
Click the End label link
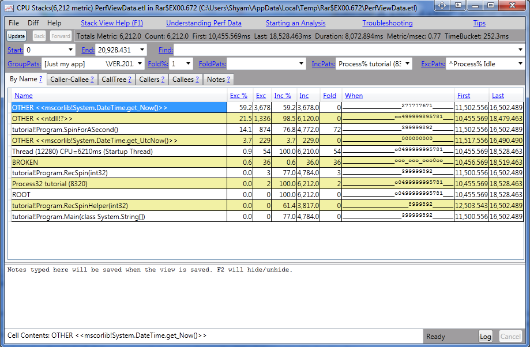click(88, 50)
